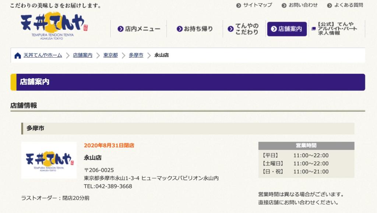Screen dimensions: 377x213
Task: Click the ラストオーダー：閉店20分前 note
Action: click(55, 198)
